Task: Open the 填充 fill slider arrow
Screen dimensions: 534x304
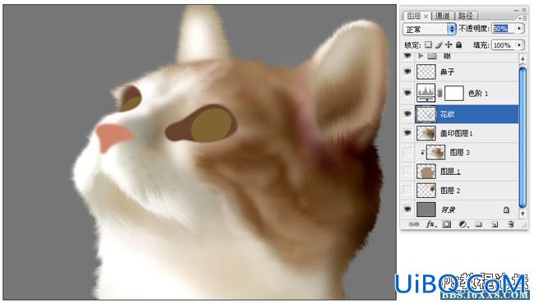Action: point(519,45)
